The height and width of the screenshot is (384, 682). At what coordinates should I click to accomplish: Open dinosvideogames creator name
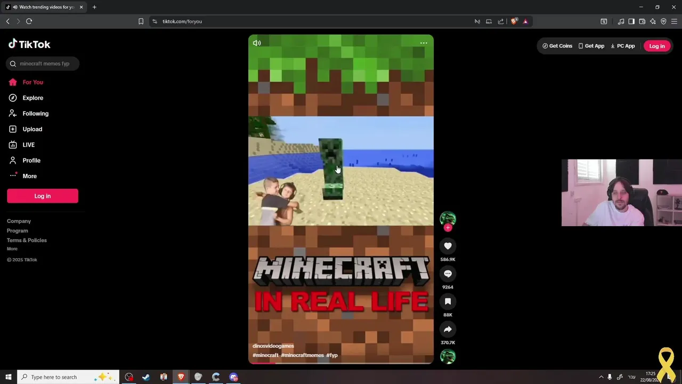tap(273, 346)
